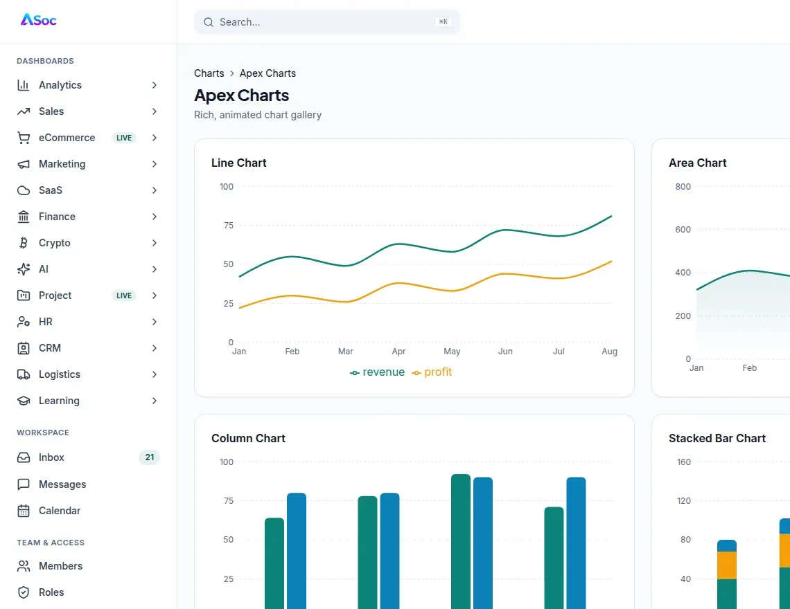The height and width of the screenshot is (609, 790).
Task: Click the Column Chart title
Action: click(248, 438)
